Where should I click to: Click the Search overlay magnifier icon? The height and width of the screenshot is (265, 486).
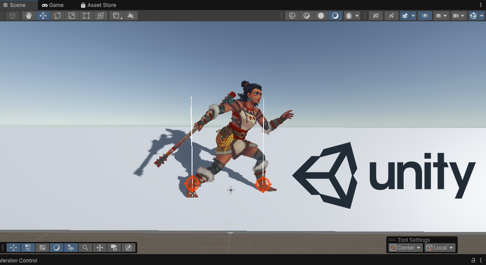(85, 248)
